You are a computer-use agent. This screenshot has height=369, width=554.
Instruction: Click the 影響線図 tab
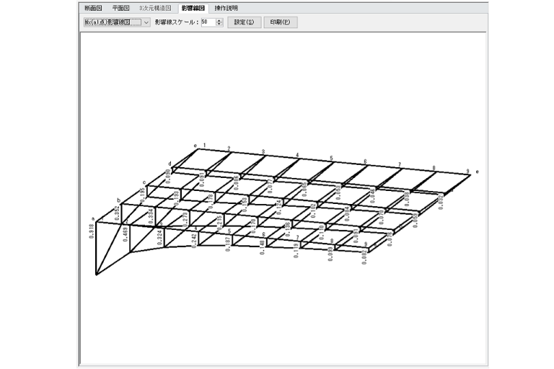[x=193, y=8]
